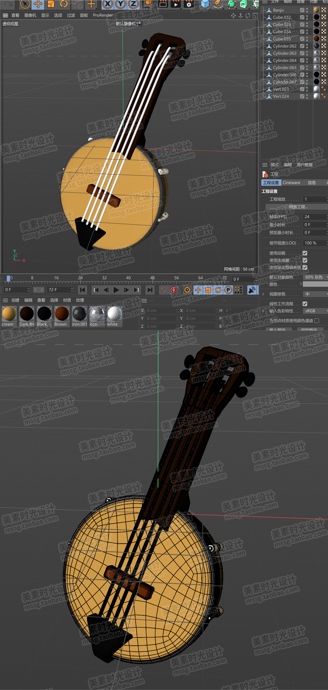Open the 输入色彩特性 sRGB dropdown

(x=315, y=311)
